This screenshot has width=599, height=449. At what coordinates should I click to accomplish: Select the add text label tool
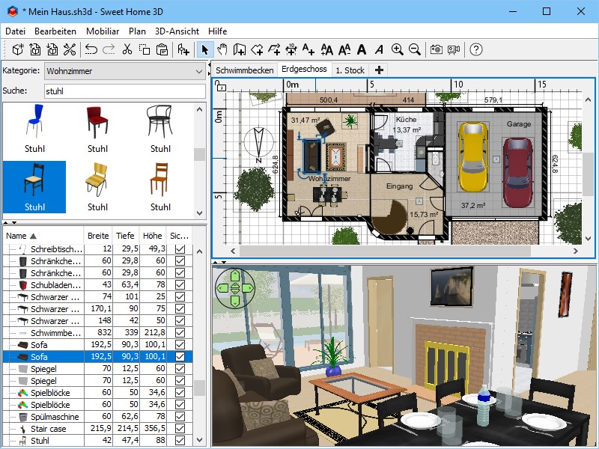point(308,49)
